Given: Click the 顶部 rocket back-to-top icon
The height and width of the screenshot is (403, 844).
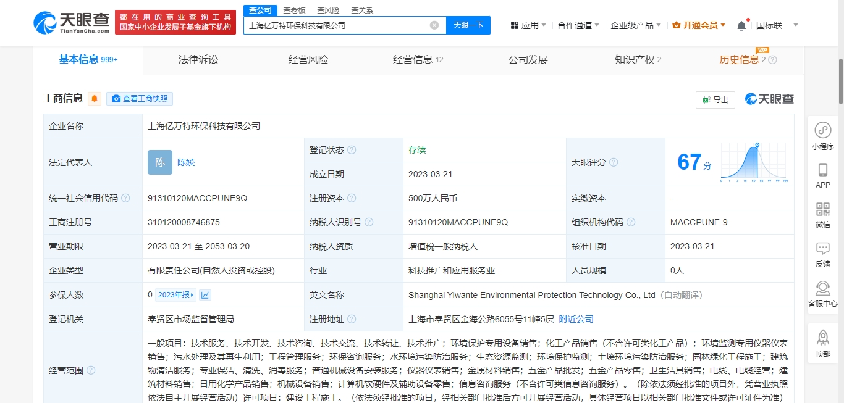Looking at the screenshot, I should [822, 338].
